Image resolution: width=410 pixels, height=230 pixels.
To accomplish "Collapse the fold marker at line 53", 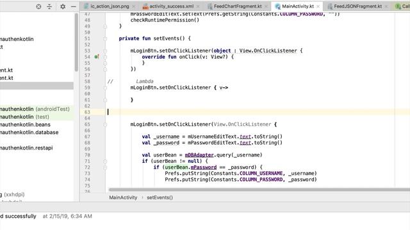I will point(105,51).
